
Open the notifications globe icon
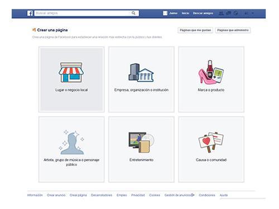click(x=236, y=13)
